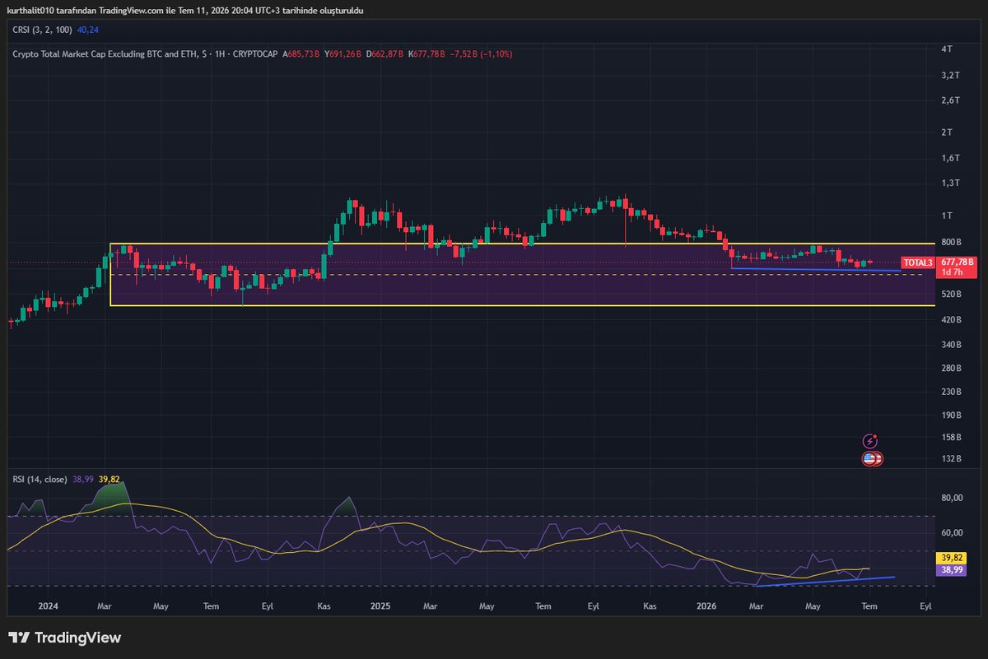The height and width of the screenshot is (659, 988).
Task: Click the 340 B price axis label
Action: [x=952, y=344]
